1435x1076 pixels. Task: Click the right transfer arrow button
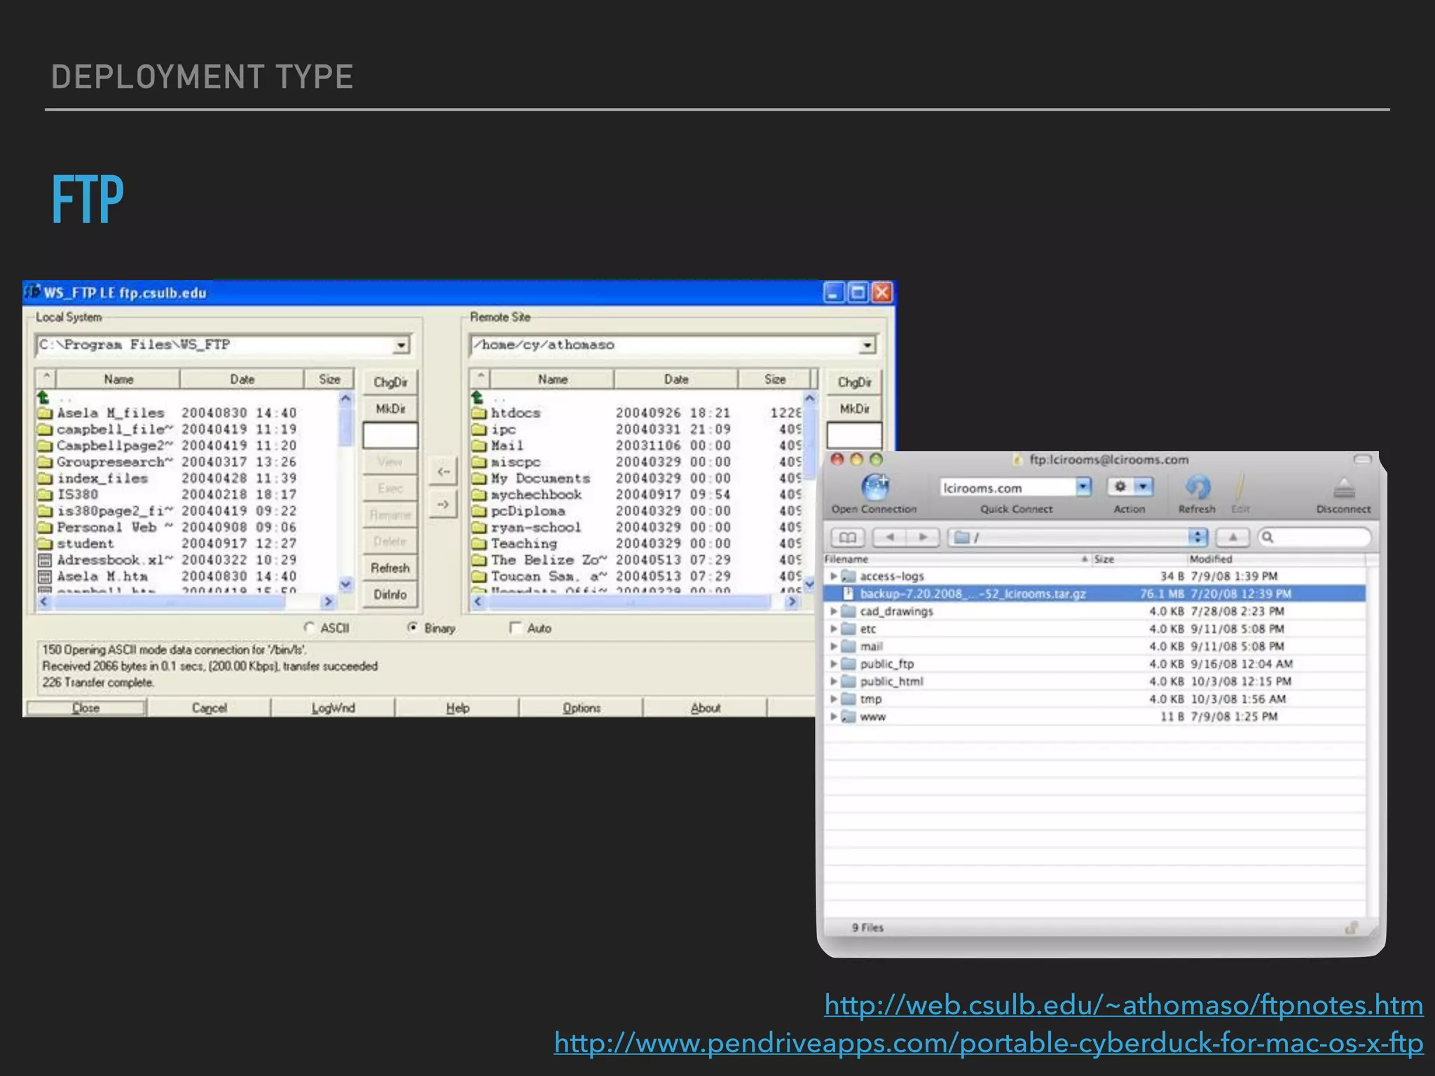(443, 504)
